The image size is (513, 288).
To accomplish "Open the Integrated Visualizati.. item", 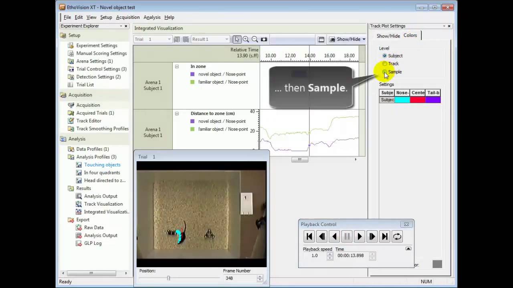I will pos(107,212).
